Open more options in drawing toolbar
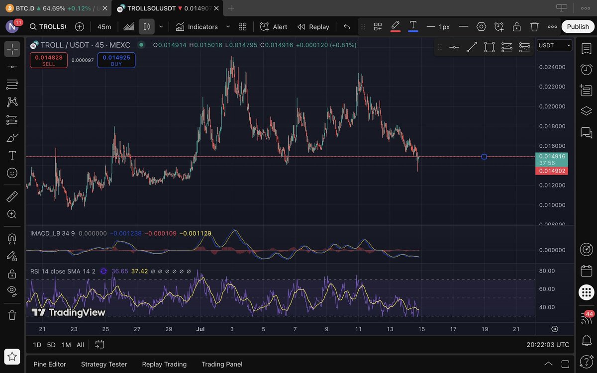Image resolution: width=597 pixels, height=373 pixels. (x=552, y=27)
